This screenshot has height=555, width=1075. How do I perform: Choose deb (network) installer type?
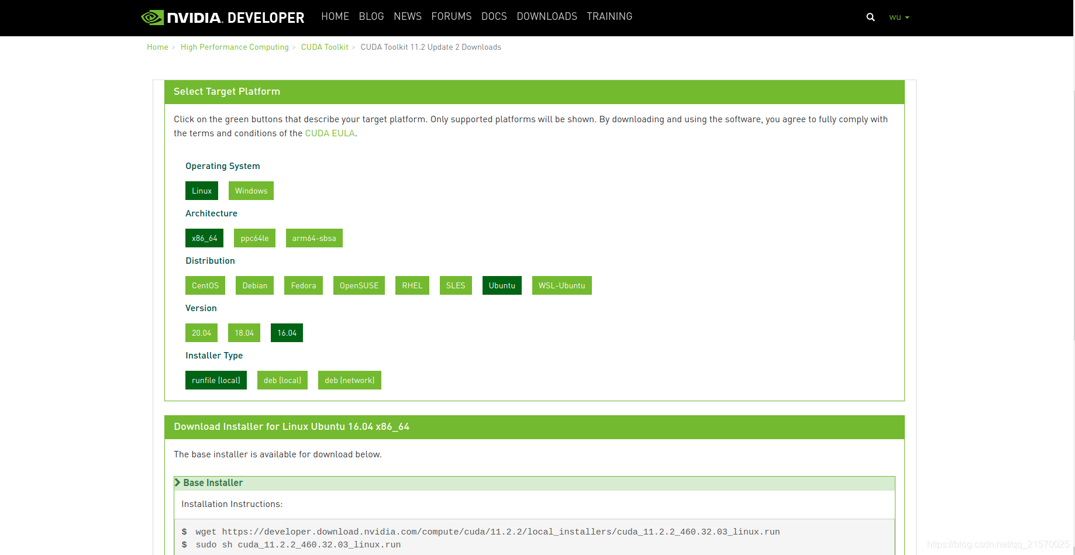[350, 380]
